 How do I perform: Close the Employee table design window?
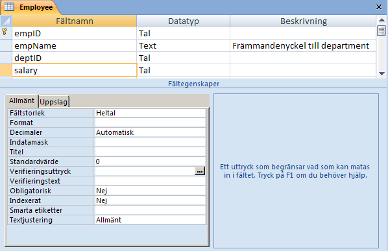[379, 7]
